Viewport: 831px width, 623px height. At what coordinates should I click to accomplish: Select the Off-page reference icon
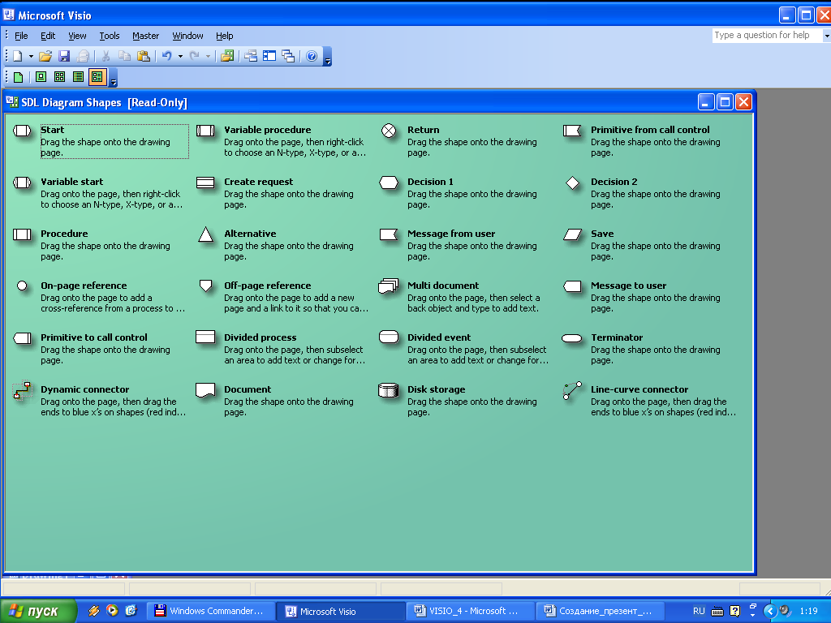pyautogui.click(x=205, y=286)
